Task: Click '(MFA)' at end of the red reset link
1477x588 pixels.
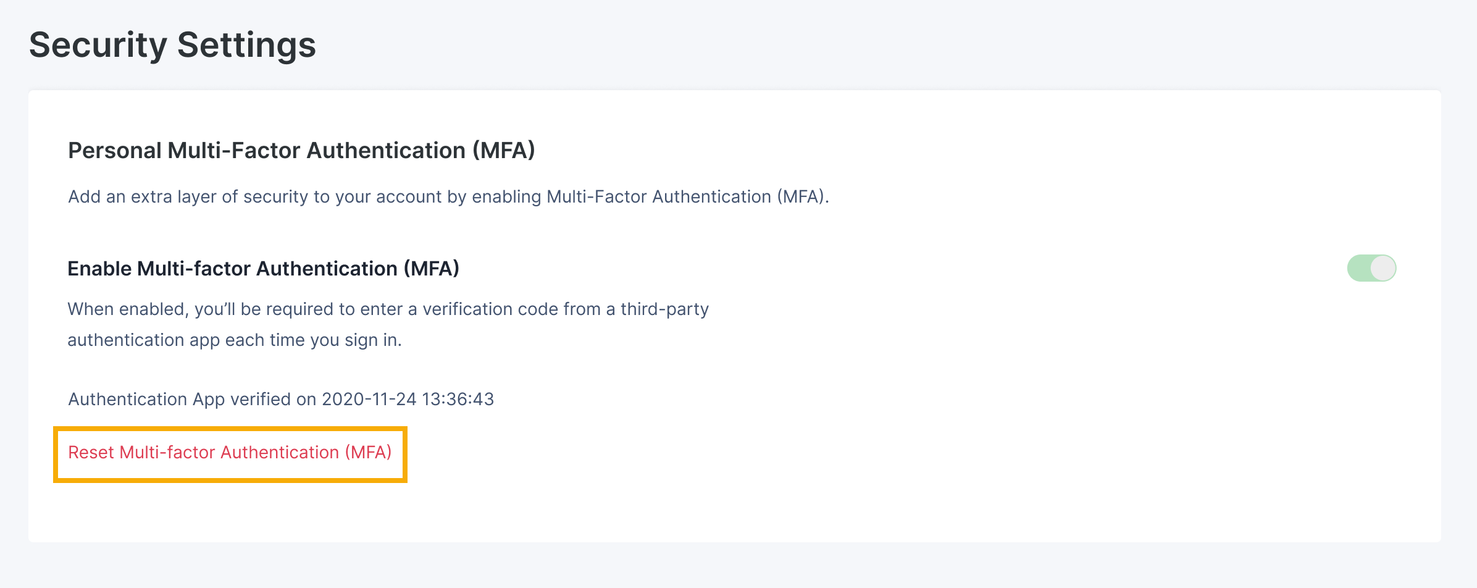Action: [368, 453]
